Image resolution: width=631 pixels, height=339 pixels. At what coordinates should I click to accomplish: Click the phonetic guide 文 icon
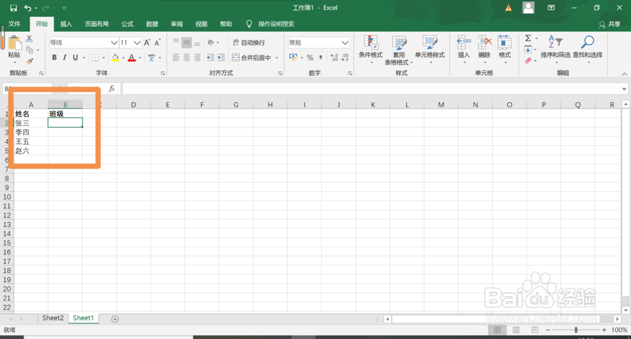tap(151, 57)
